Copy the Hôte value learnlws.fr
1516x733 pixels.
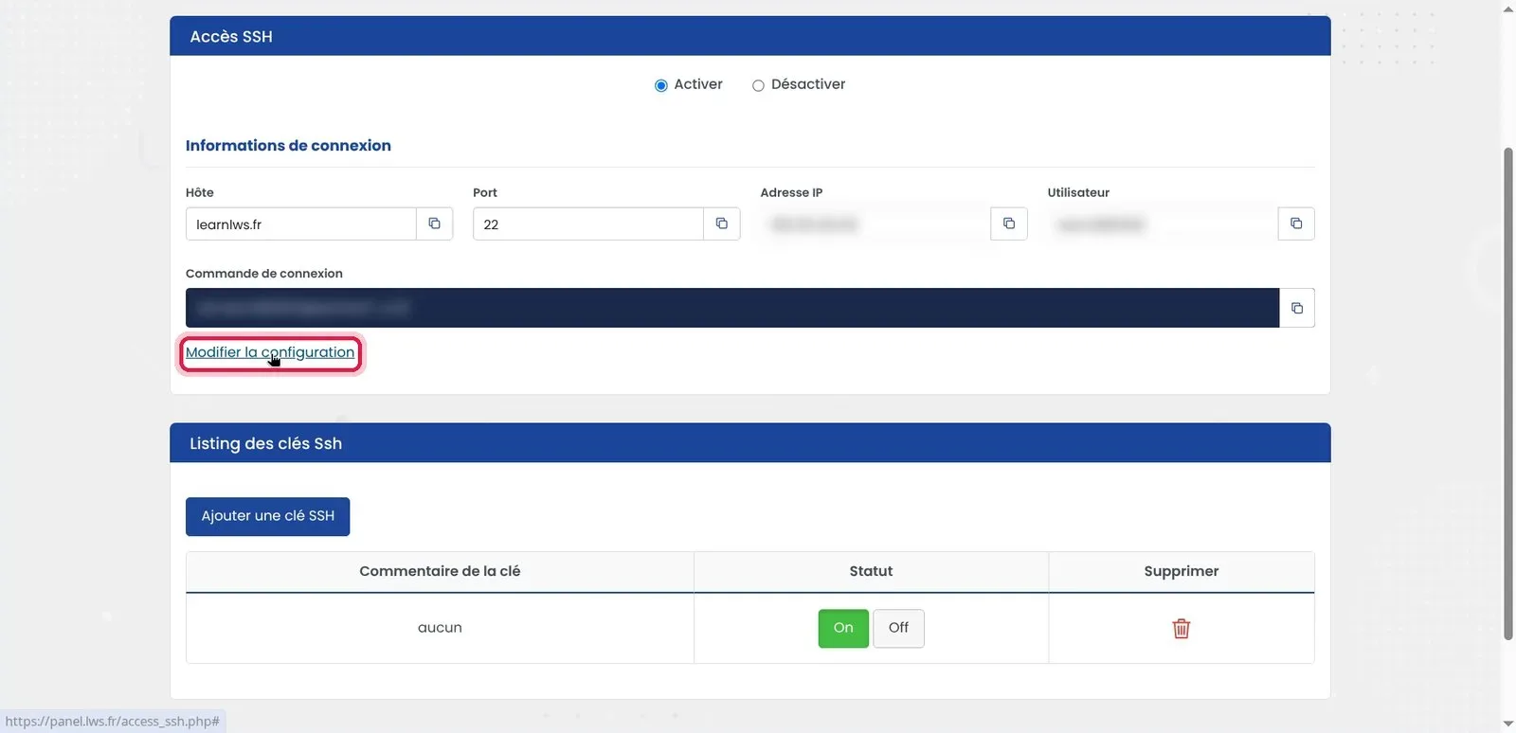click(x=434, y=223)
